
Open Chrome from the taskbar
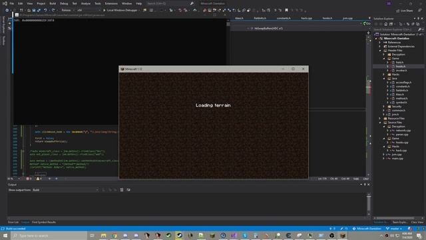point(114,235)
